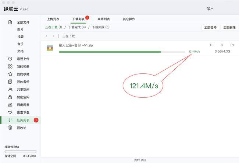
Task: Show 正在下载 (1) items
Action: point(54,27)
